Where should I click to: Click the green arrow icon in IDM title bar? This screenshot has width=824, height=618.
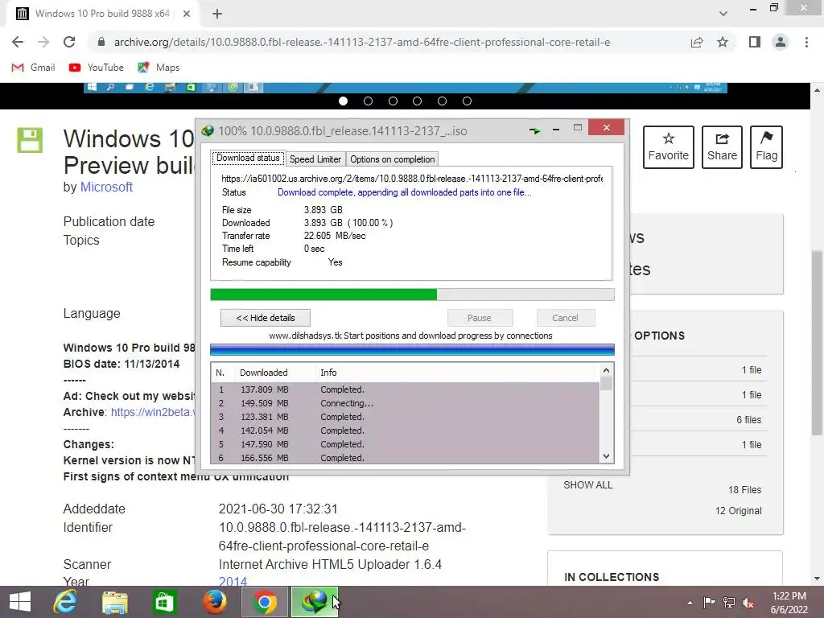pos(534,130)
